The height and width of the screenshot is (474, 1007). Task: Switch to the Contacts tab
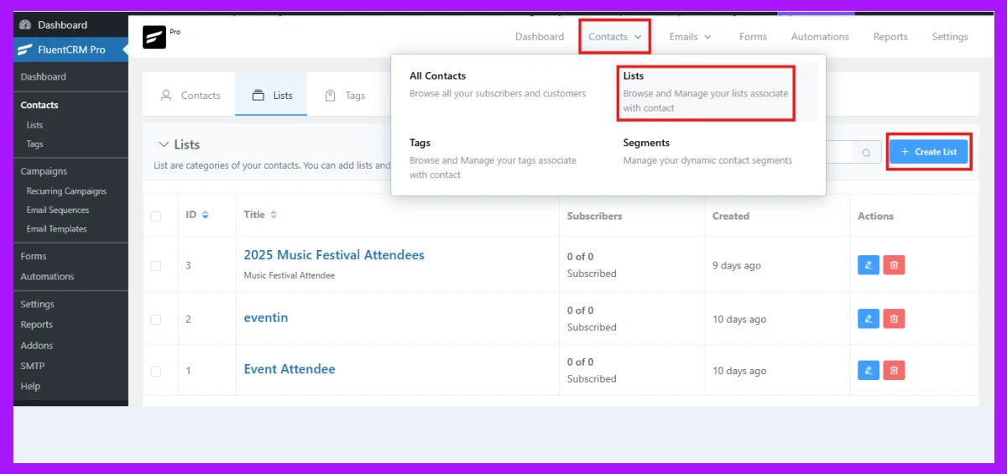click(x=190, y=95)
